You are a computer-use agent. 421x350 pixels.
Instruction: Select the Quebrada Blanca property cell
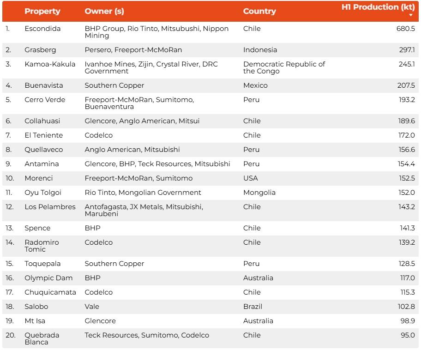click(x=42, y=338)
